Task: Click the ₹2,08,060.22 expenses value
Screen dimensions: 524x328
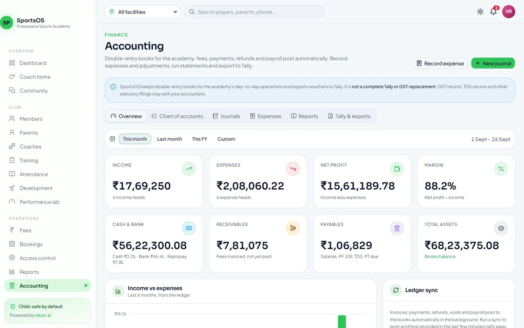Action: point(250,186)
